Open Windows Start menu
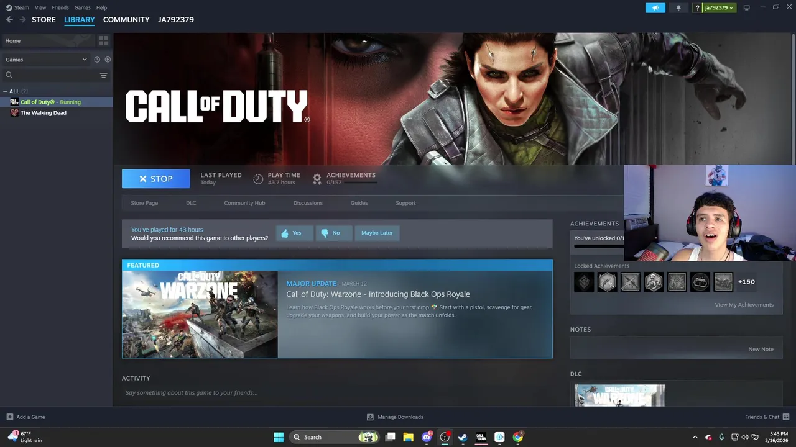This screenshot has width=796, height=447. click(x=279, y=437)
